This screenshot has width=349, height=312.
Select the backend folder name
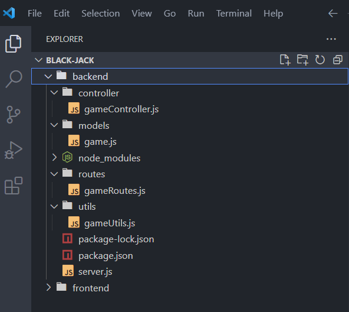(x=90, y=77)
